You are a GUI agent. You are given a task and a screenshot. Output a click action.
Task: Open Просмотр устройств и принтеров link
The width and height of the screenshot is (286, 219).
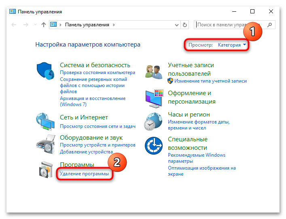coord(97,145)
